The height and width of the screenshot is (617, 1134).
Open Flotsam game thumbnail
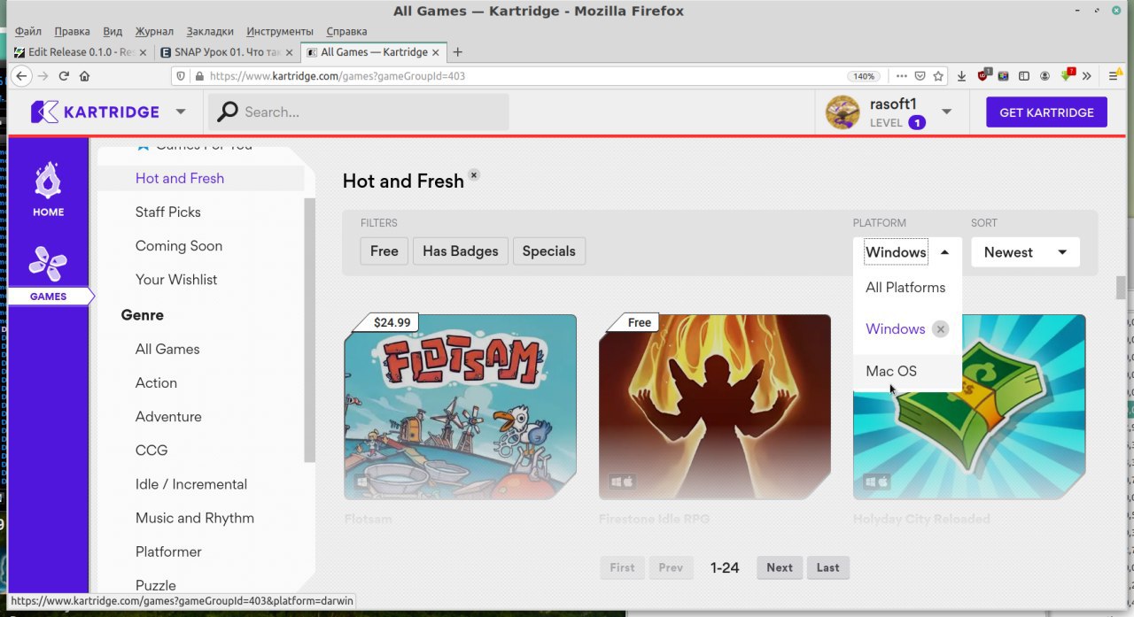pos(461,406)
